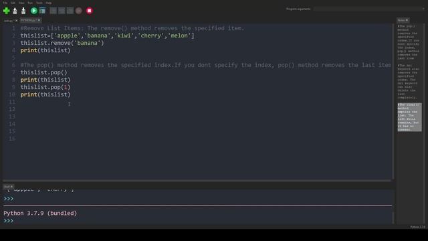This screenshot has height=241, width=428.
Task: Open the File menu
Action: (x=5, y=3)
